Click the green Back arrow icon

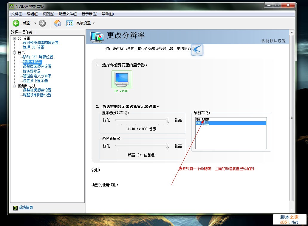point(16,23)
